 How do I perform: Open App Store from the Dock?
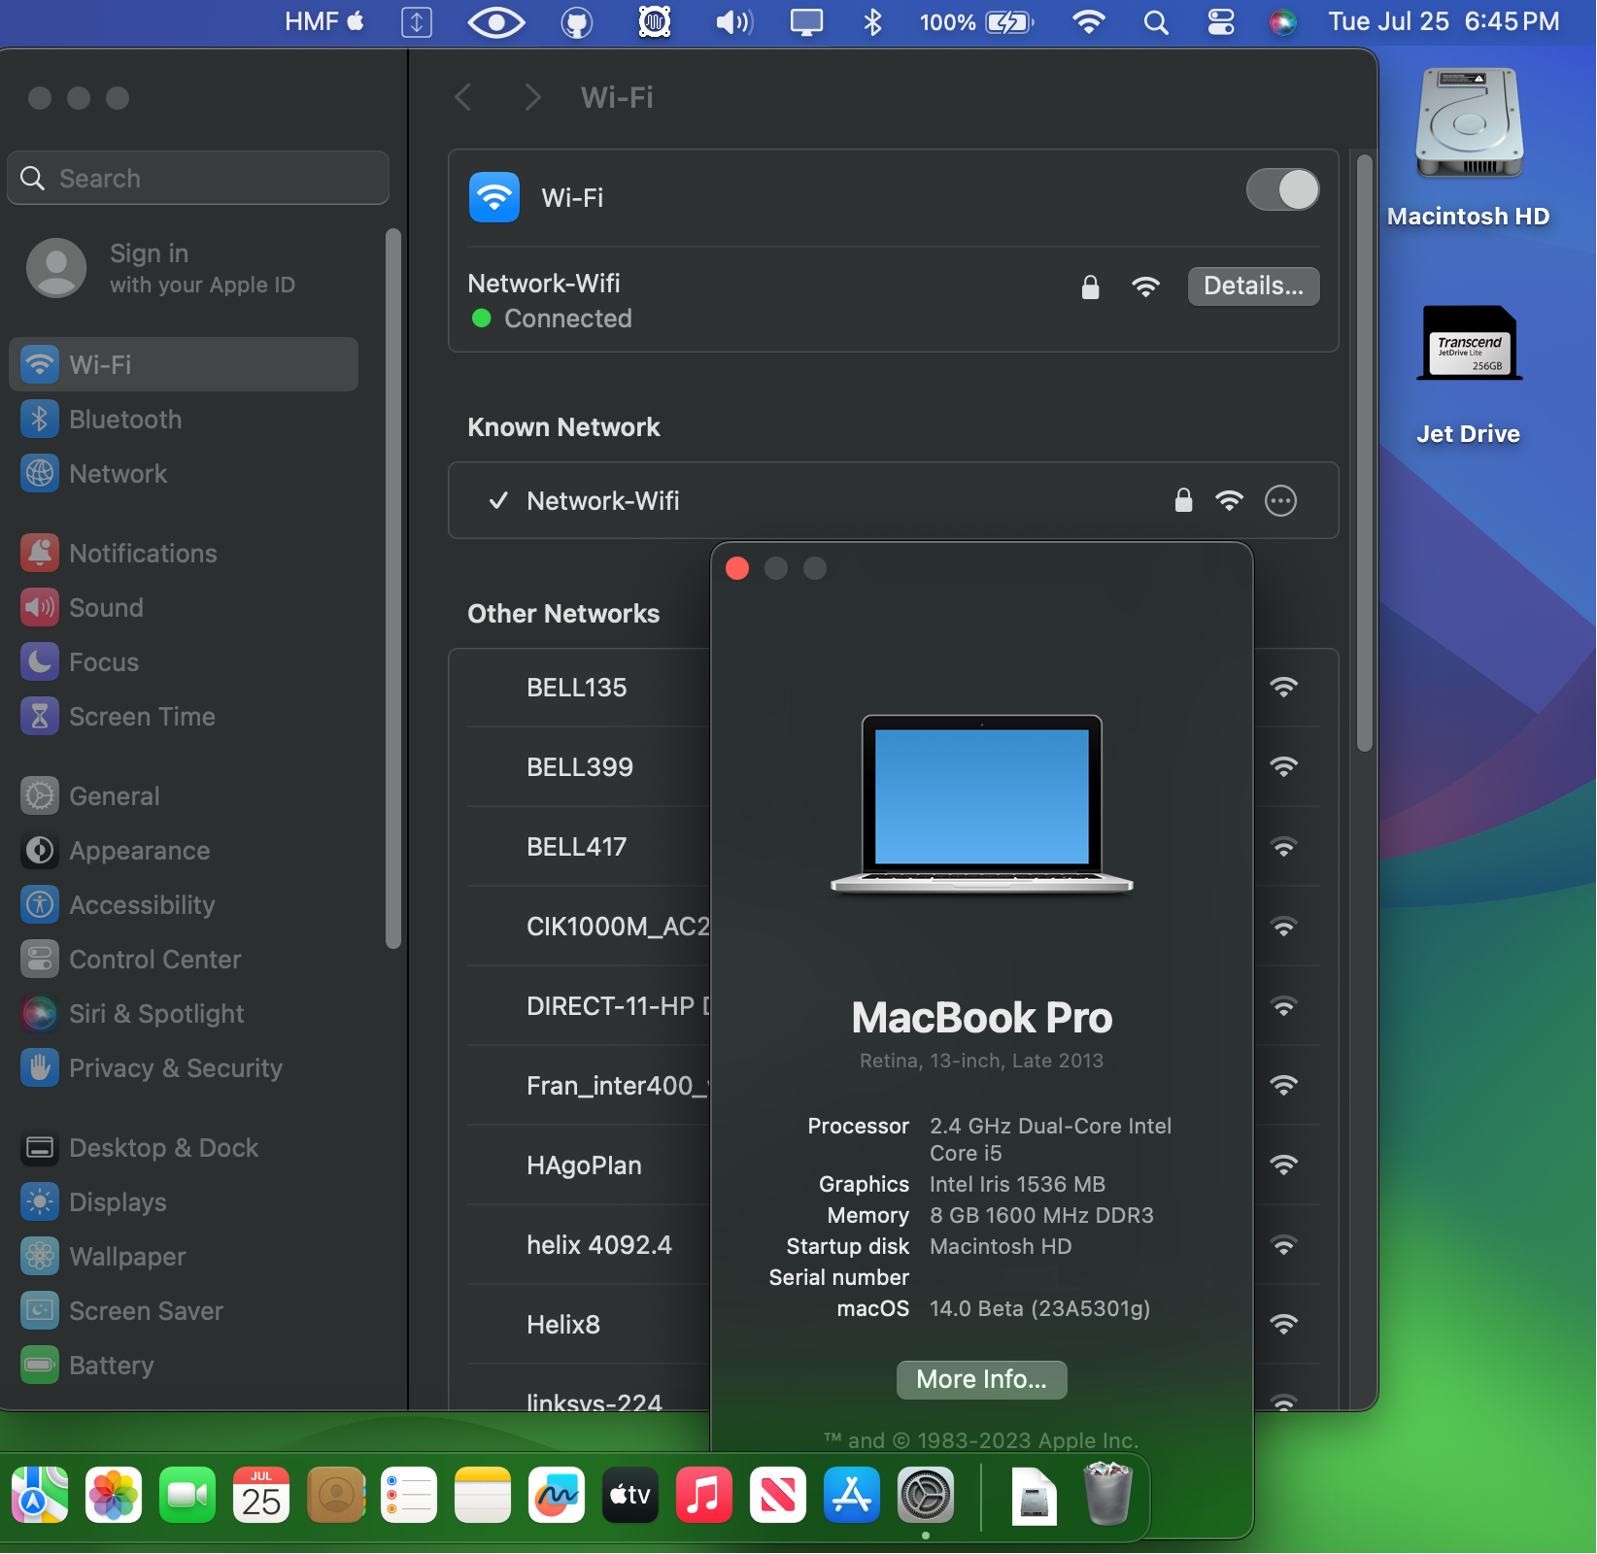point(852,1494)
